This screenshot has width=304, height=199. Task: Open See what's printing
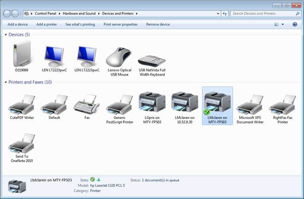(x=80, y=24)
